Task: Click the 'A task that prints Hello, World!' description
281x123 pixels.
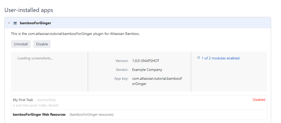Action: [36, 106]
